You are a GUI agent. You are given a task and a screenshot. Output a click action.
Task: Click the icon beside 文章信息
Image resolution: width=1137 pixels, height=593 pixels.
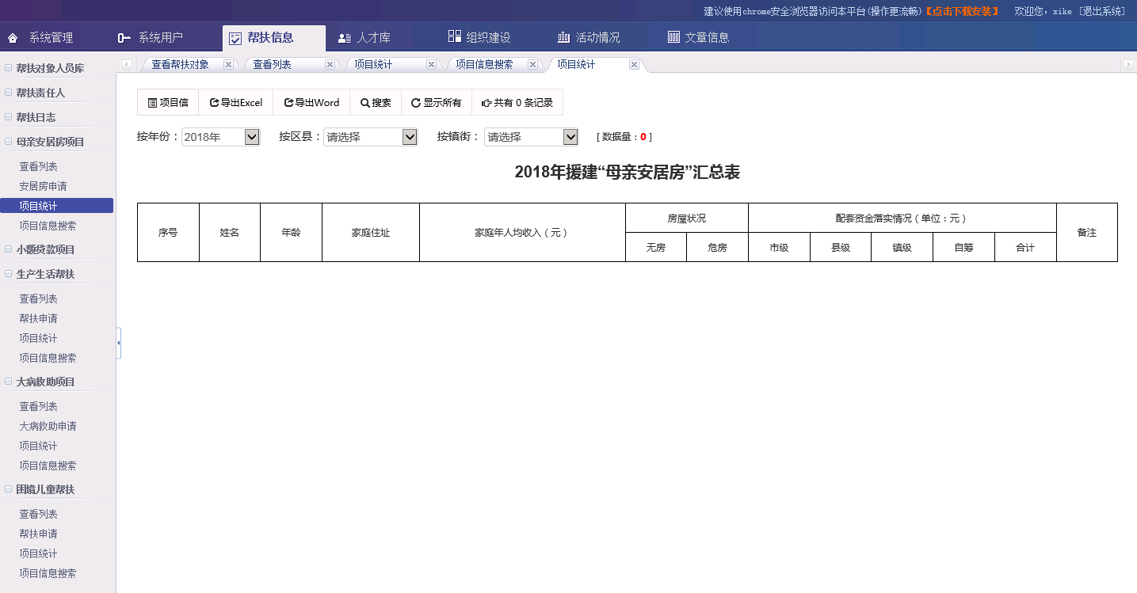(673, 37)
